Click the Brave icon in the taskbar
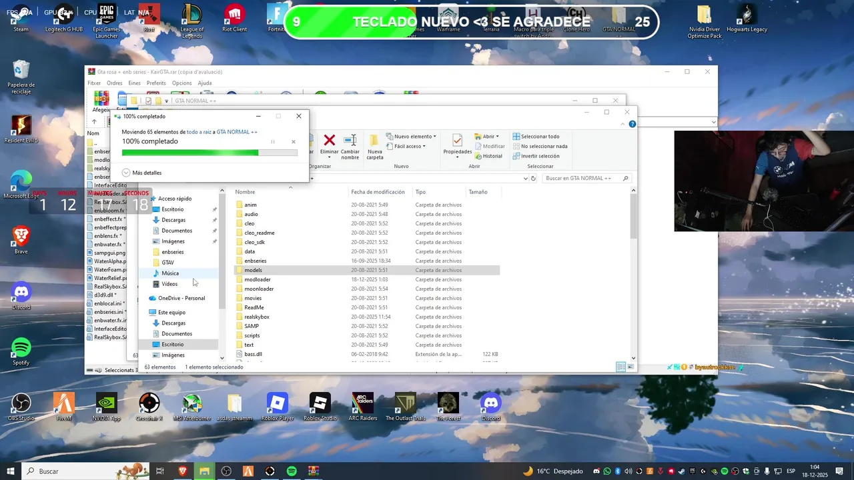The image size is (854, 480). pyautogui.click(x=182, y=471)
